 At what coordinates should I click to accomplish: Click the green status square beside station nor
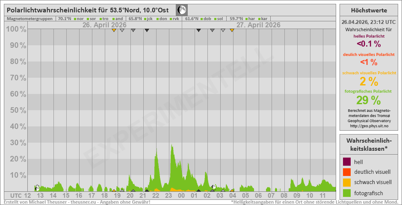click(75, 19)
